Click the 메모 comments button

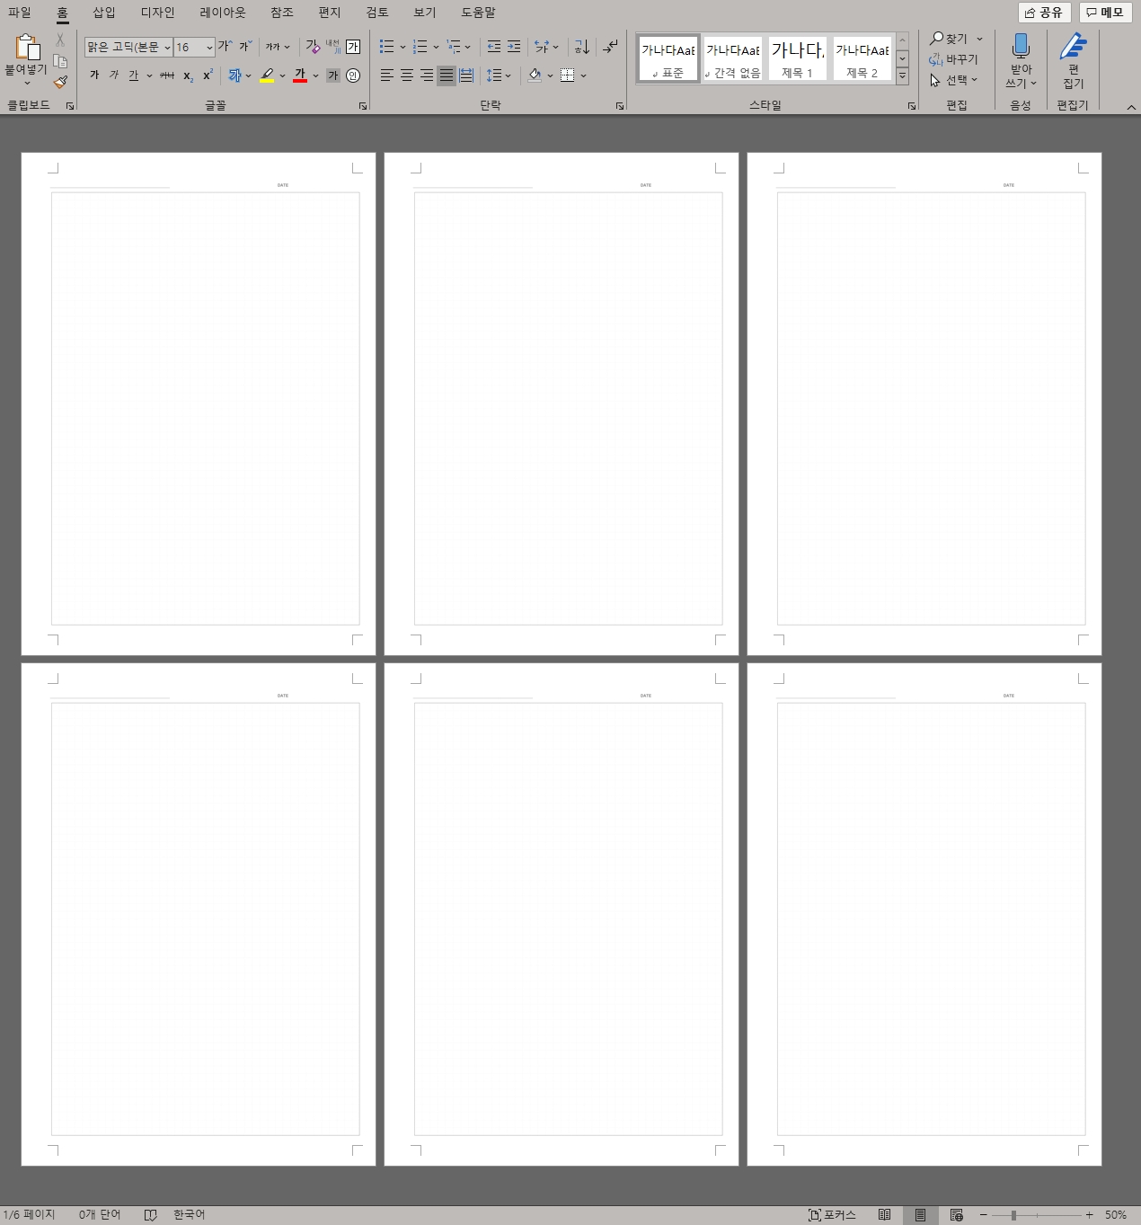click(1105, 13)
